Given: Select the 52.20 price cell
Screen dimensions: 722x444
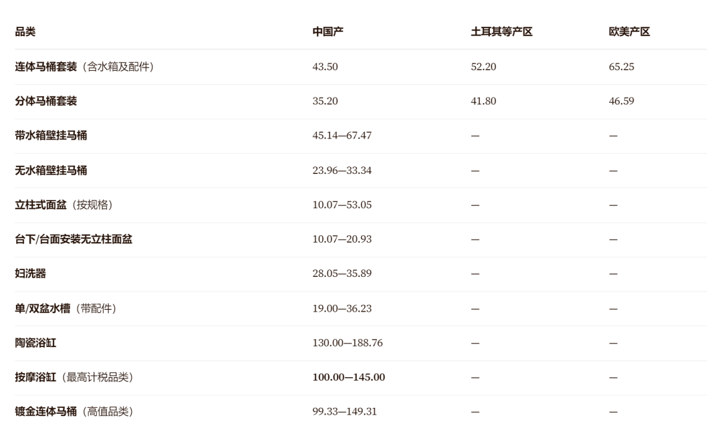Looking at the screenshot, I should 483,67.
